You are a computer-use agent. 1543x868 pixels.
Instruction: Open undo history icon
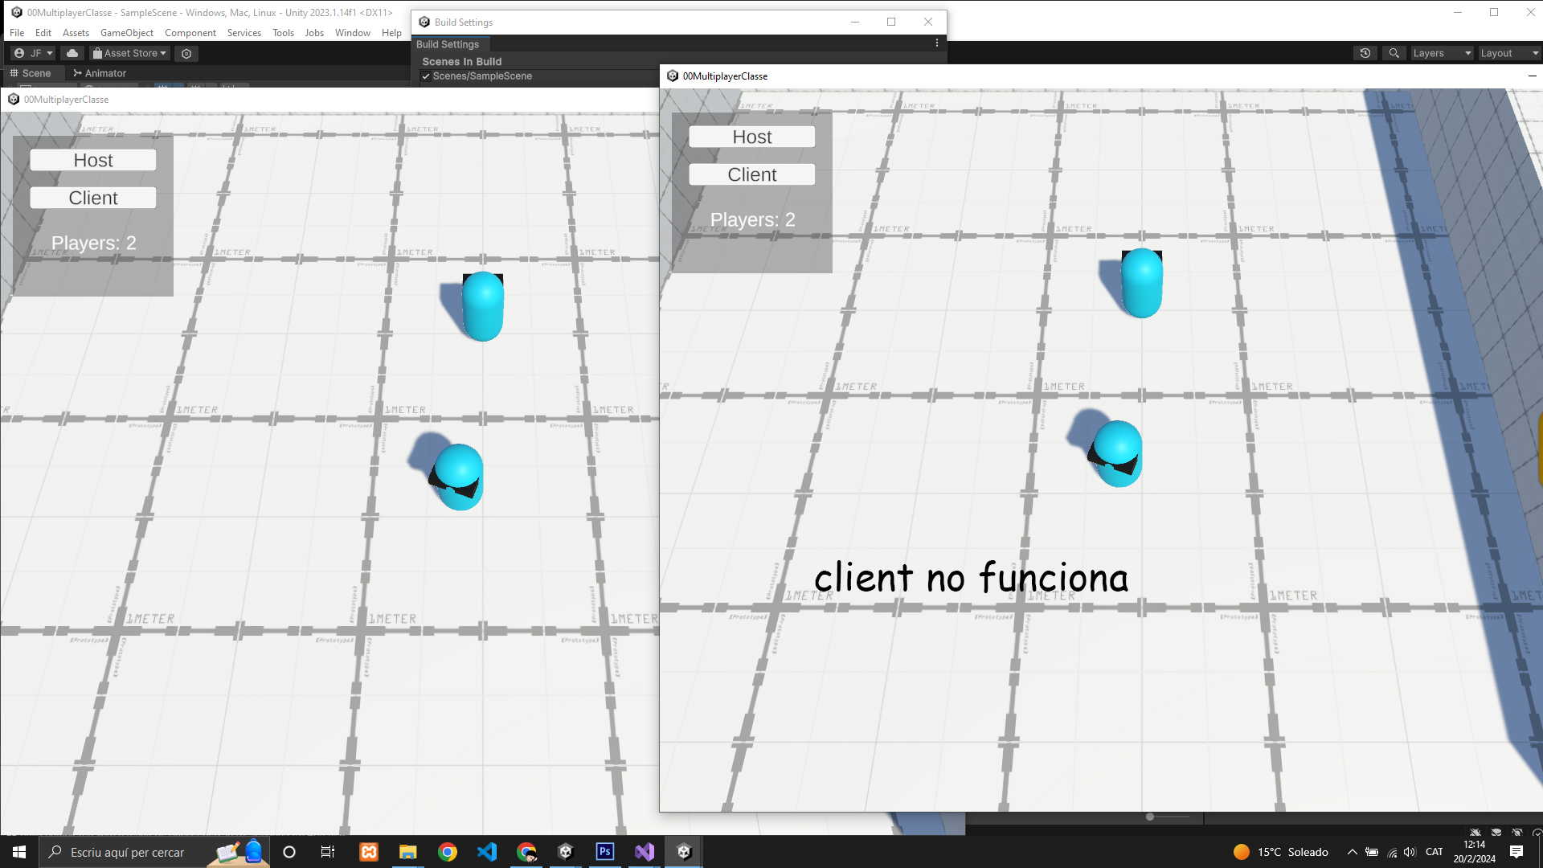click(x=1365, y=53)
